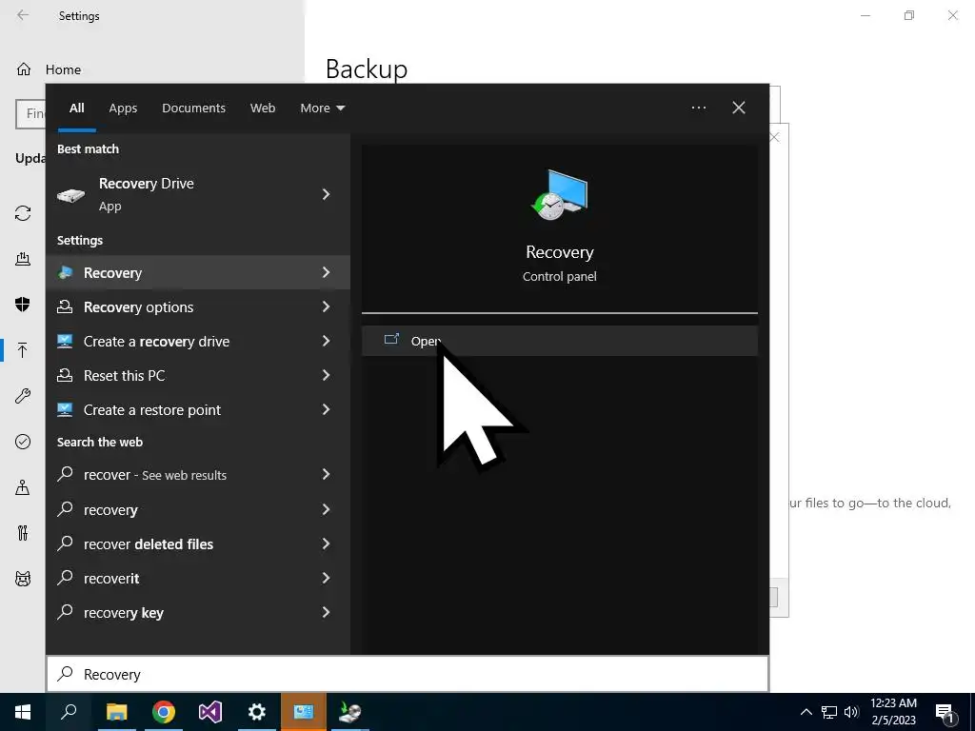Open Settings gear in taskbar

[x=257, y=712]
